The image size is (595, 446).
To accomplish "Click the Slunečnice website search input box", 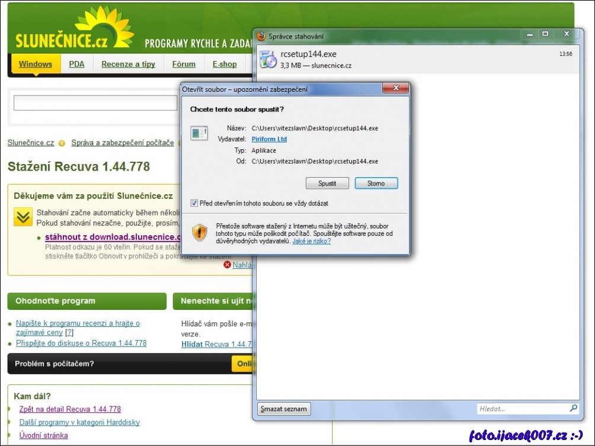I will pos(95,104).
